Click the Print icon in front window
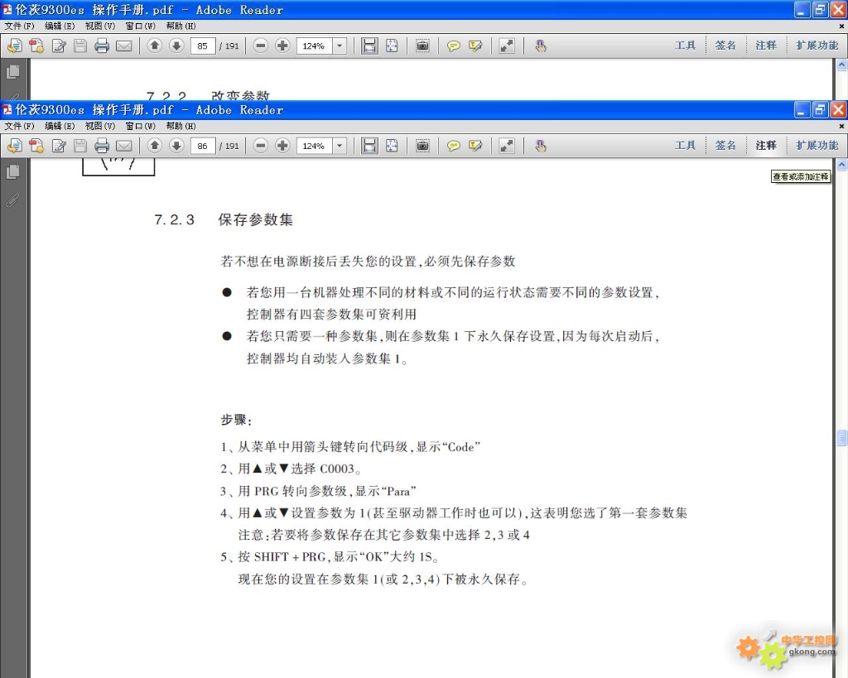The height and width of the screenshot is (678, 848). click(102, 146)
